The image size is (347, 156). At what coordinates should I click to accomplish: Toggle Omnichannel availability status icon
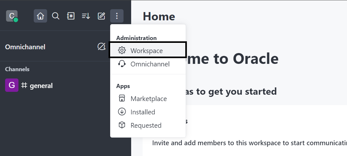[x=101, y=47]
